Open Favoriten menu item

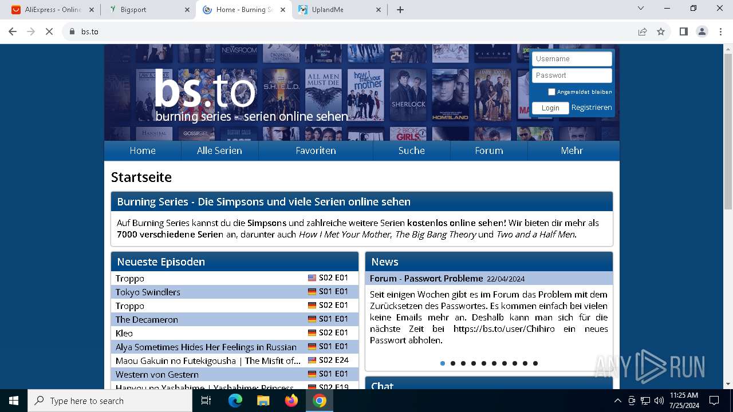[316, 150]
